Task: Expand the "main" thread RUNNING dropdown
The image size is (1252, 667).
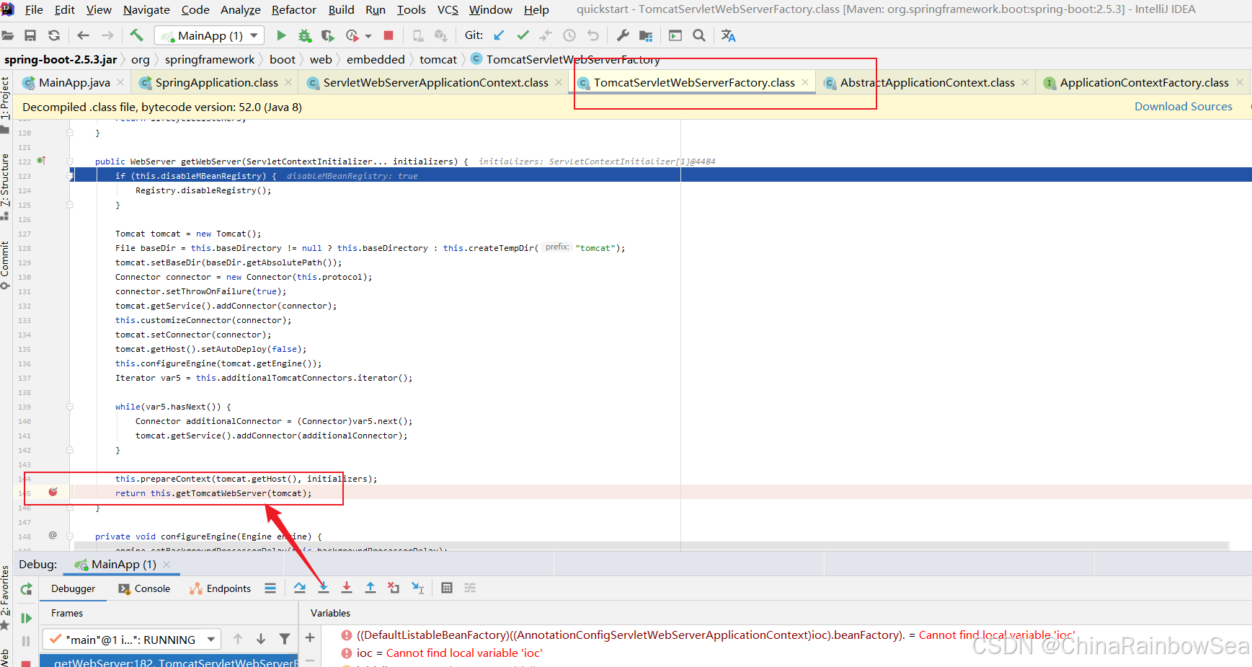Action: point(211,640)
